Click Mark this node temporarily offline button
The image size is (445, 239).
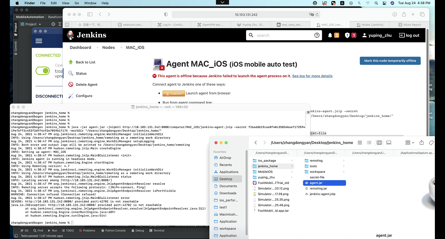(390, 61)
